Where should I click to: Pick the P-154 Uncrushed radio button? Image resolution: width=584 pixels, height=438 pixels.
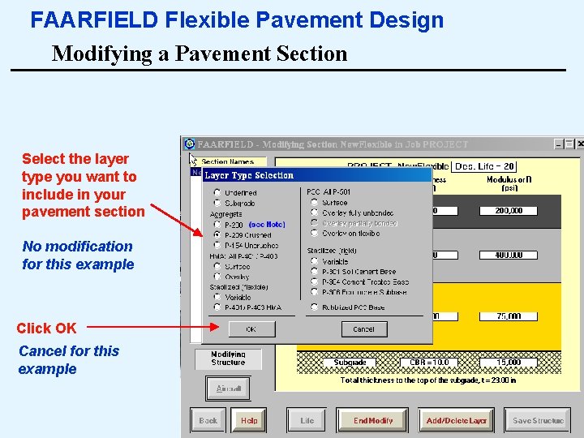[217, 245]
